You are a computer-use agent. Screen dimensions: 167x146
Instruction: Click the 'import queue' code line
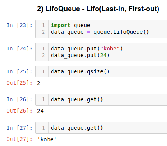point(70,25)
